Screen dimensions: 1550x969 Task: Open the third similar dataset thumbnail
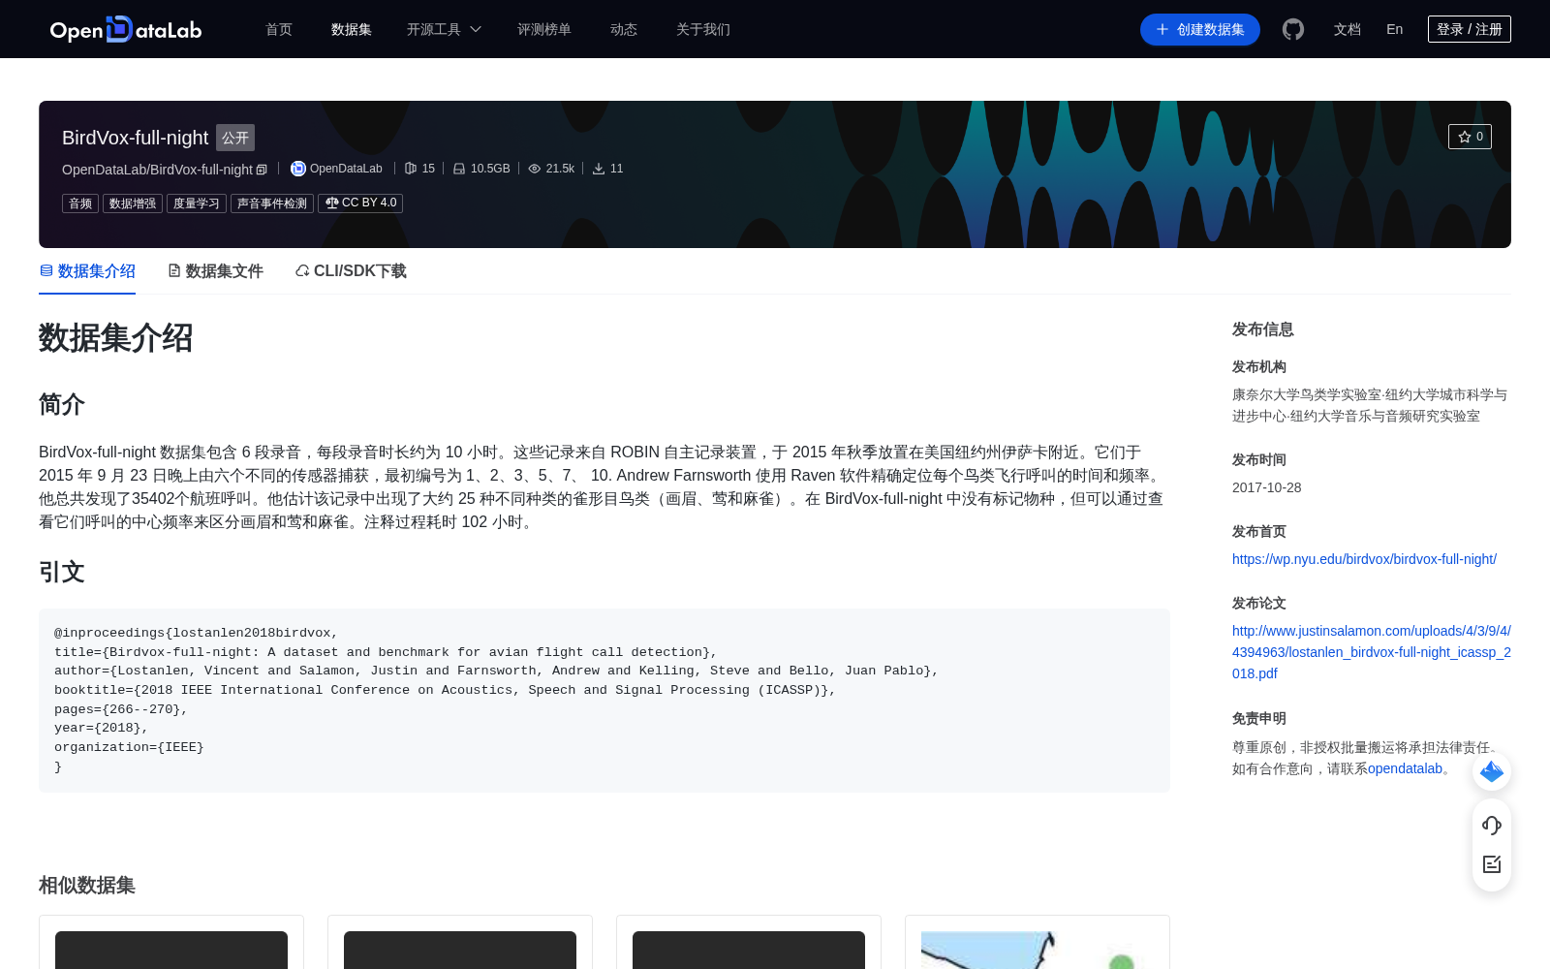pyautogui.click(x=749, y=950)
